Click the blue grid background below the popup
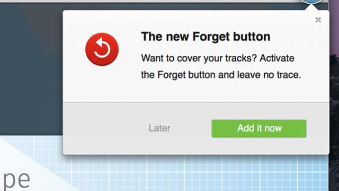The image size is (339, 191). 194,173
